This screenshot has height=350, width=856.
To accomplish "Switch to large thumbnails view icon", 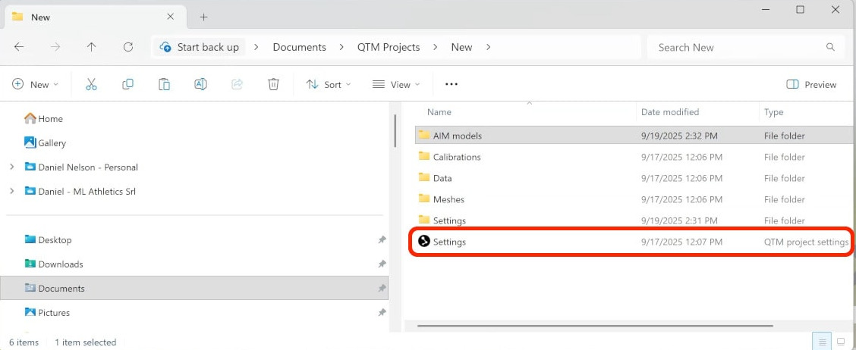I will 841,342.
